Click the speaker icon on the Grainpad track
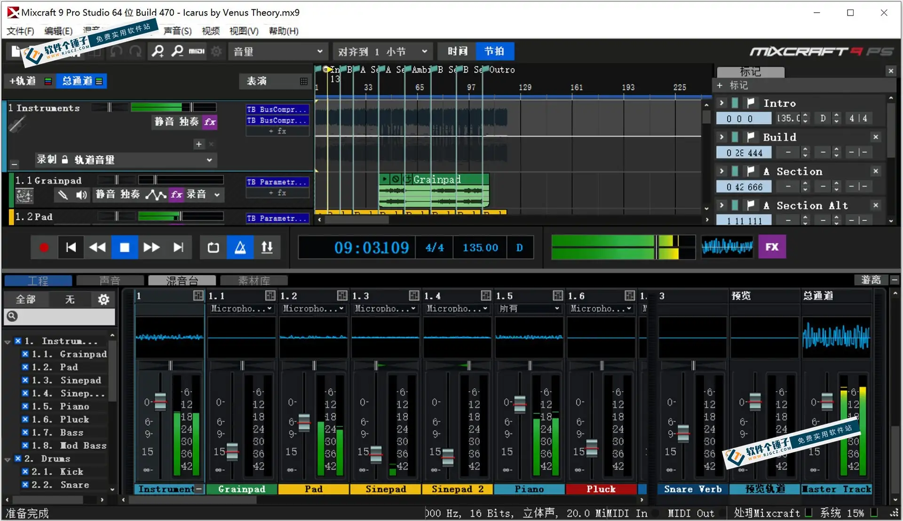The width and height of the screenshot is (903, 521). 80,195
